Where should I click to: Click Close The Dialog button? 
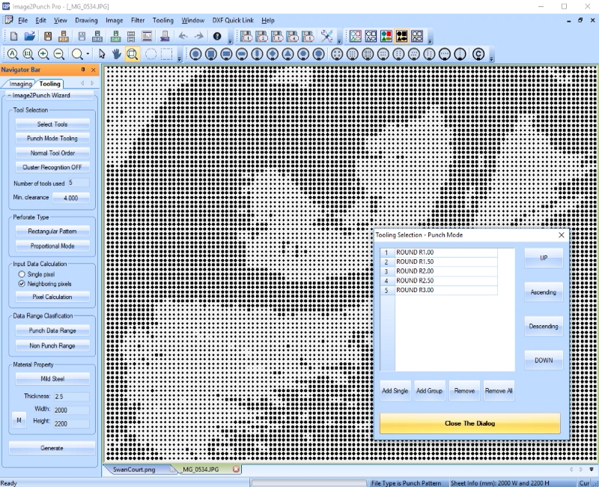[x=470, y=423]
